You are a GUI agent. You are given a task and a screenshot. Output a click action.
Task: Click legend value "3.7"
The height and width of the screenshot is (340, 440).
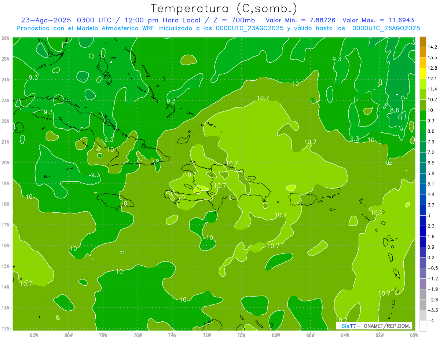click(431, 205)
